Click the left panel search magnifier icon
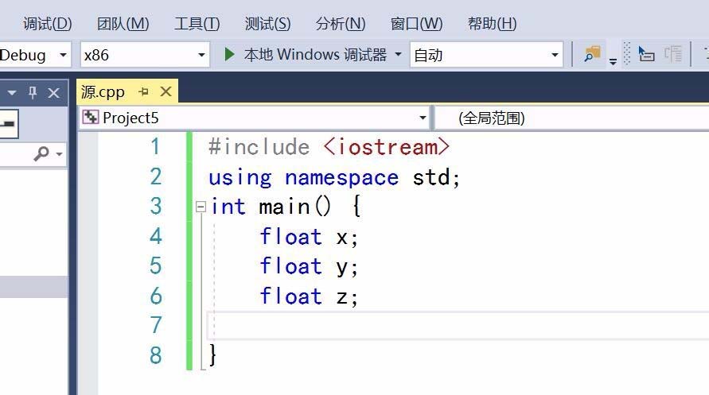The width and height of the screenshot is (709, 395). click(41, 153)
